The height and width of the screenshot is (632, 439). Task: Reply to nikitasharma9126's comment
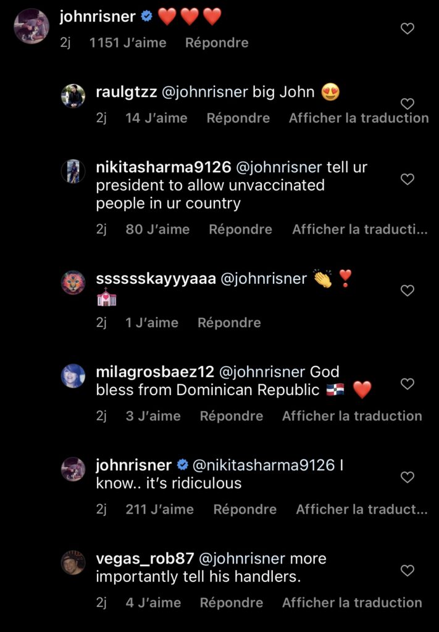click(240, 229)
